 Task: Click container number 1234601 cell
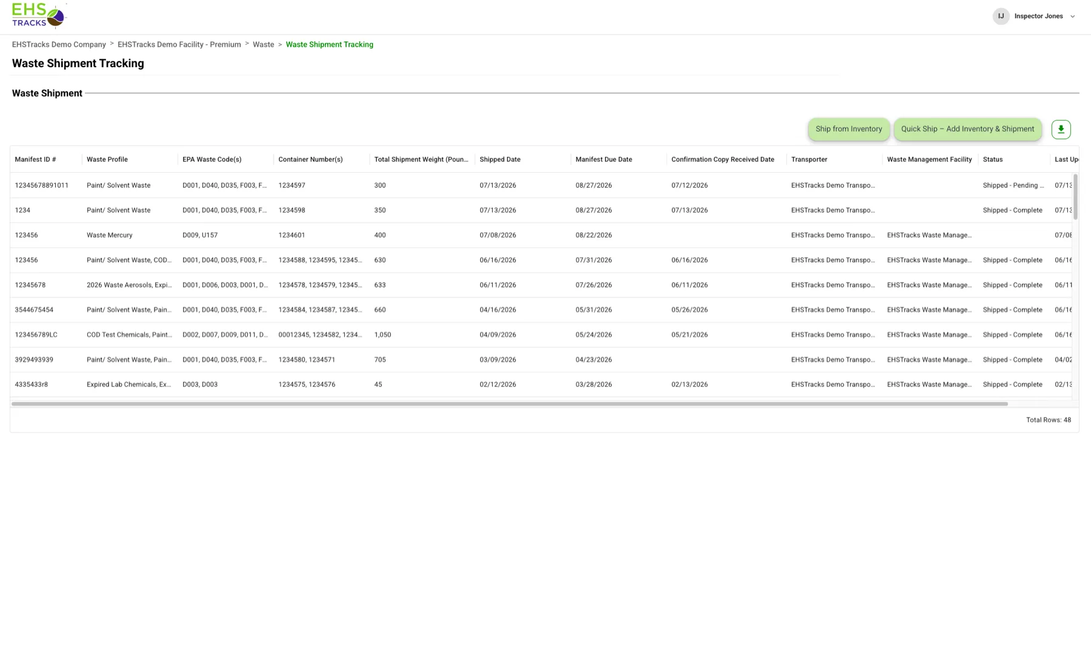pos(321,235)
